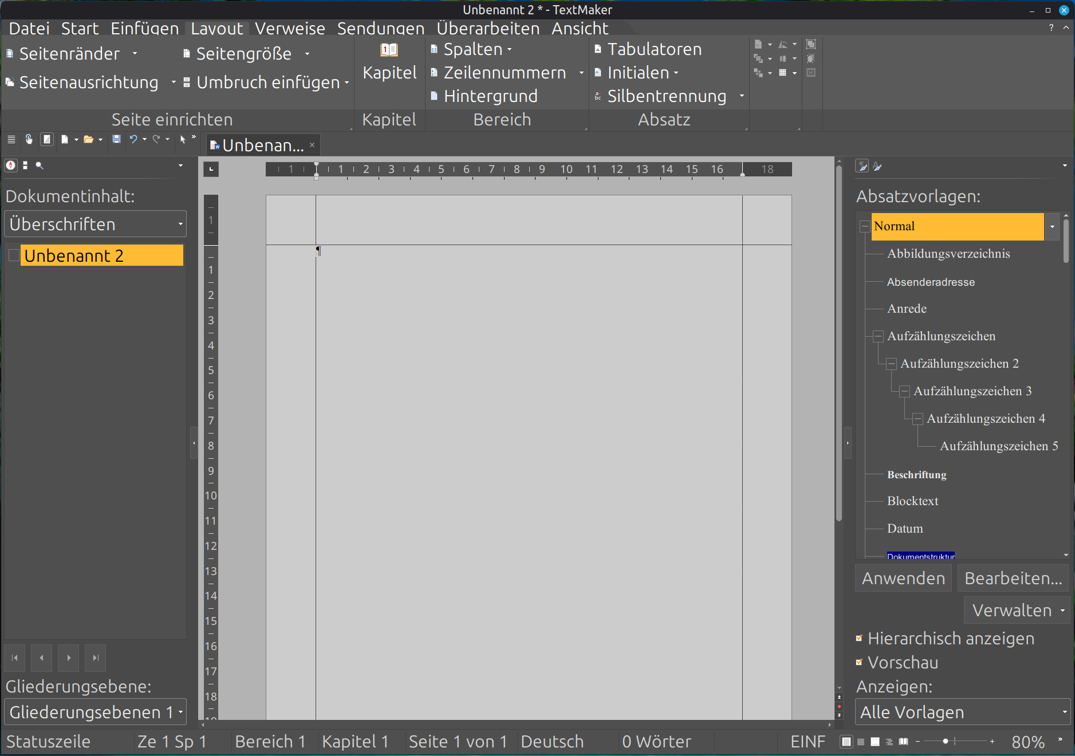
Task: Toggle the Hierarchisch anzeigen checkbox
Action: tap(859, 638)
